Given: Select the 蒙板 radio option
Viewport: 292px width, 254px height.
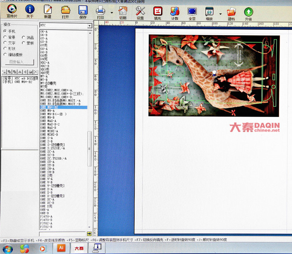Looking at the screenshot, I should point(28,43).
